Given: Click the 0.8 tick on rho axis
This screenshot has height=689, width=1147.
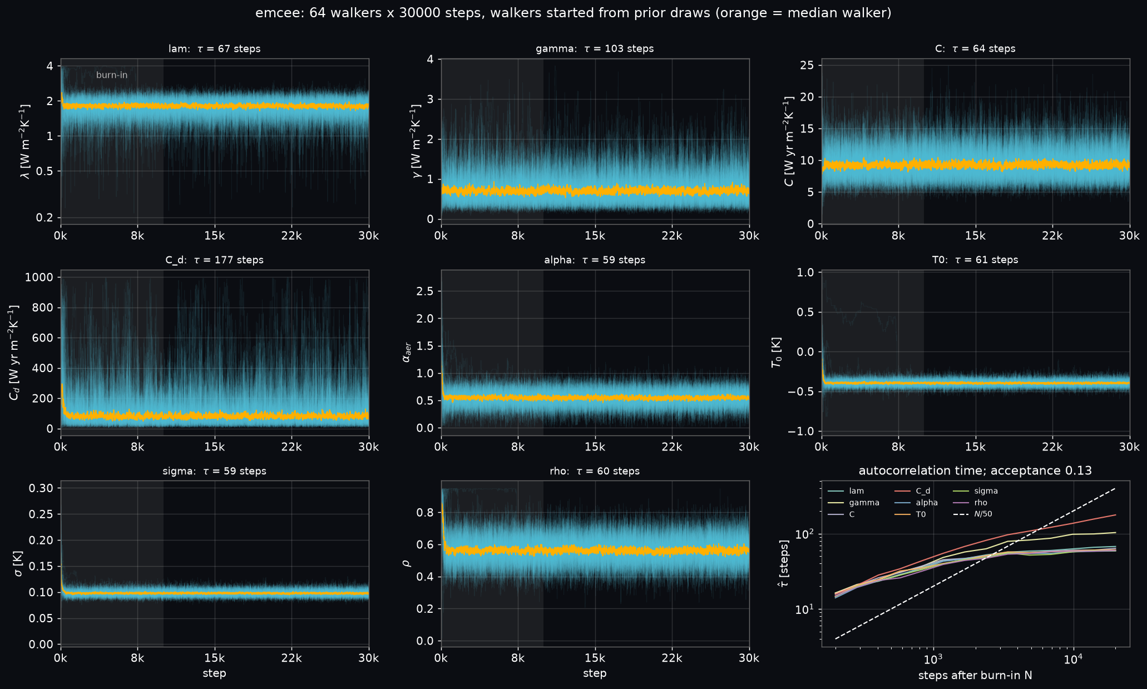Looking at the screenshot, I should point(425,513).
